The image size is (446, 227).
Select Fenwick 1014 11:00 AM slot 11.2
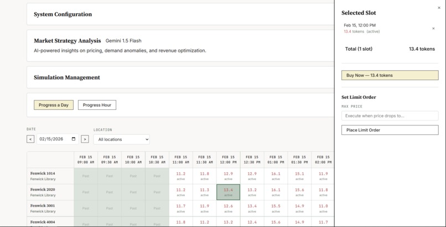coord(180,176)
